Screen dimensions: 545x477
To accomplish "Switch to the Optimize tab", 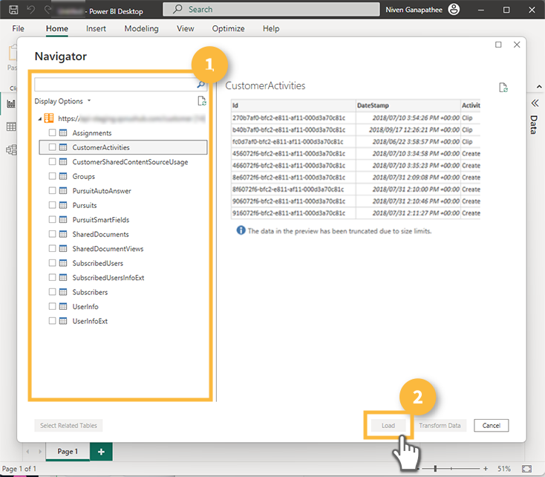I will click(x=229, y=28).
